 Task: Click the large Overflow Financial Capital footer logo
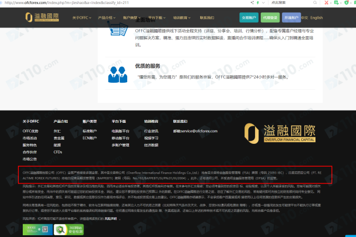tap(280, 133)
